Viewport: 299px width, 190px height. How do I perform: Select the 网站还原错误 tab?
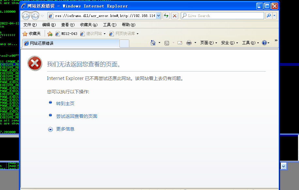coord(71,43)
